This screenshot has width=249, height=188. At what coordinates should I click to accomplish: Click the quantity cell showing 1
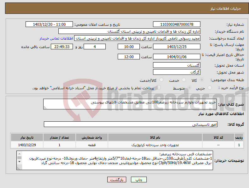[x=59, y=145]
